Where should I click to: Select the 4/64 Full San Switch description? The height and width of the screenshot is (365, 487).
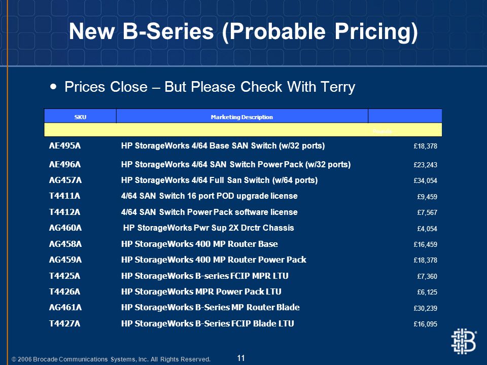219,180
